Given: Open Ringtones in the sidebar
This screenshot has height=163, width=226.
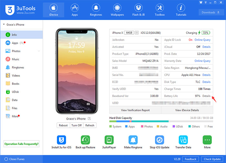Looking at the screenshot, I should click(22, 67).
